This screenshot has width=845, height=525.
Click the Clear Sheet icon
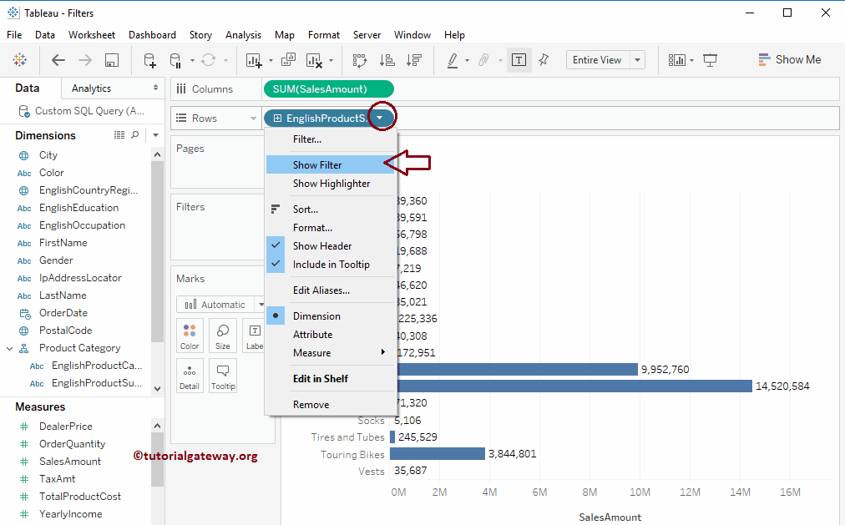tap(314, 60)
